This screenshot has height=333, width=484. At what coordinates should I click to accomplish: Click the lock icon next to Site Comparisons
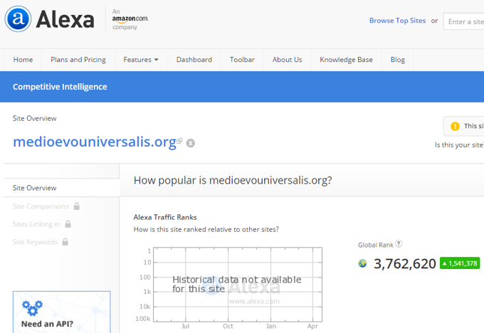pos(77,206)
